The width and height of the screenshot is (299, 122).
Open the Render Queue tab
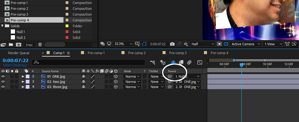19,53
